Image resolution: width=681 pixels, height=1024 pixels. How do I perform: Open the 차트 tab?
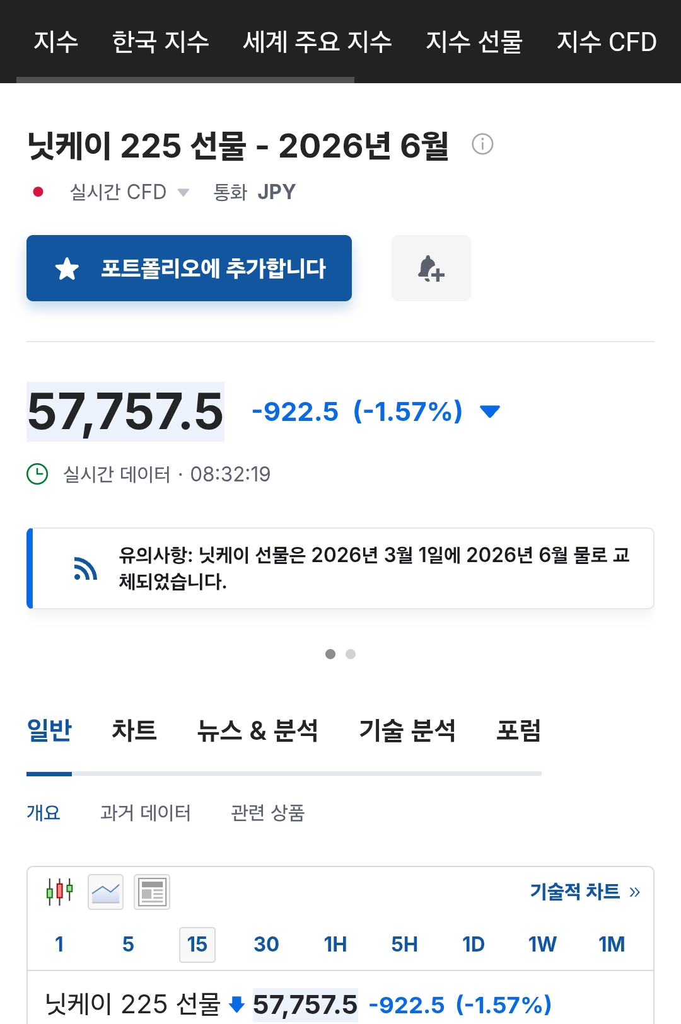(x=134, y=731)
